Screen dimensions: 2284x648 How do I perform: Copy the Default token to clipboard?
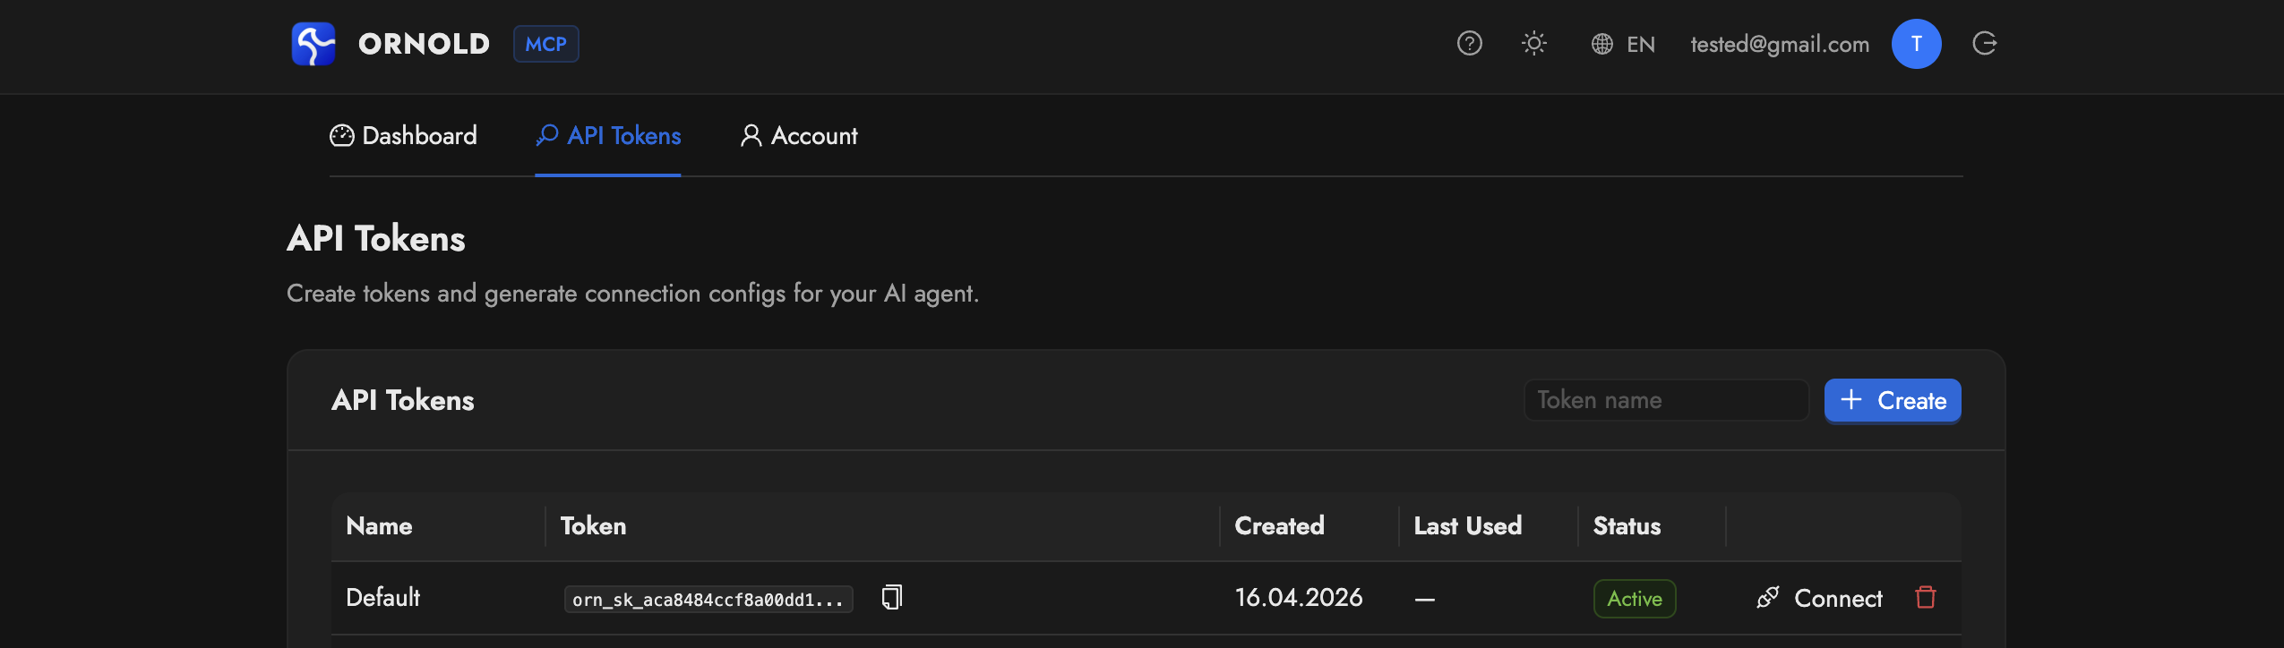(x=891, y=597)
